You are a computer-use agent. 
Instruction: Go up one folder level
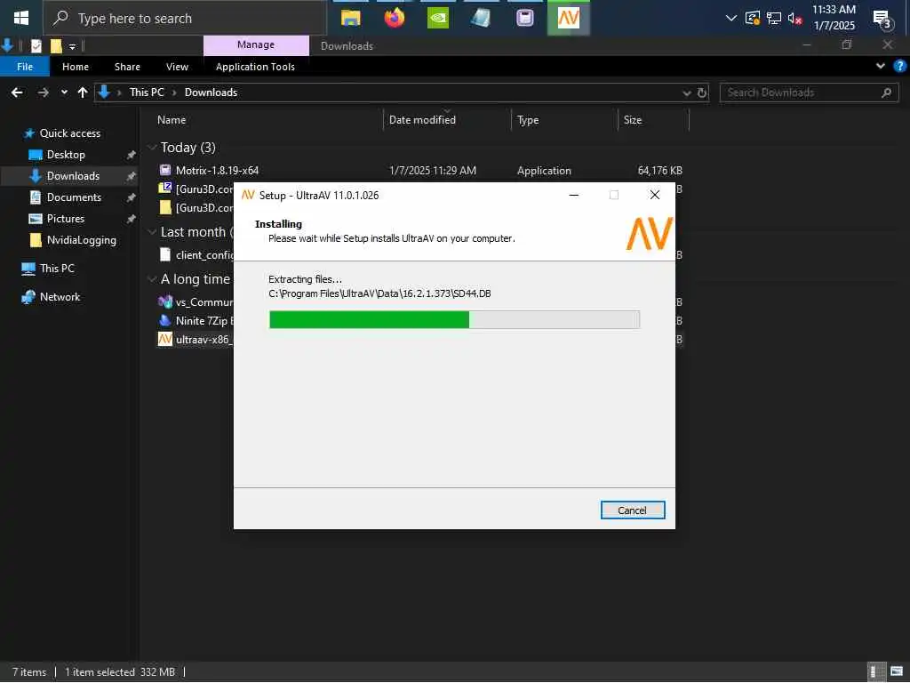(x=83, y=92)
